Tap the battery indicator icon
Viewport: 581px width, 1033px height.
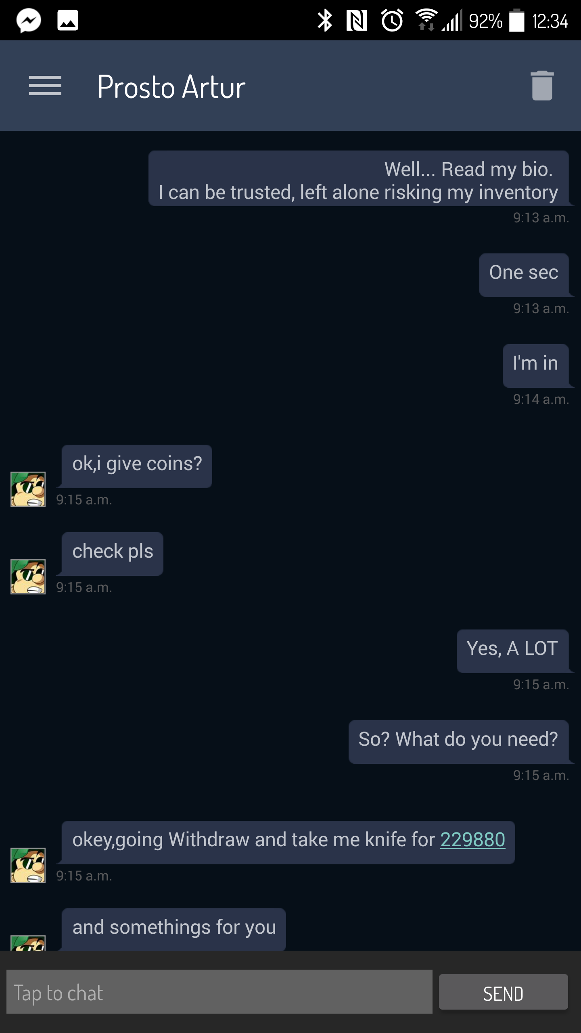517,21
